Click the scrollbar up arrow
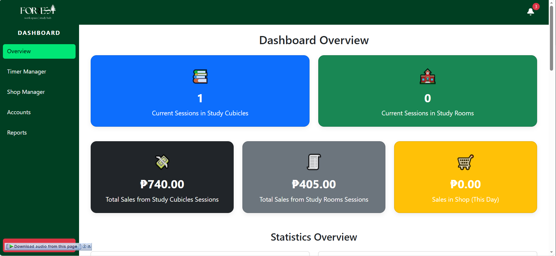This screenshot has height=256, width=556. coord(551,3)
